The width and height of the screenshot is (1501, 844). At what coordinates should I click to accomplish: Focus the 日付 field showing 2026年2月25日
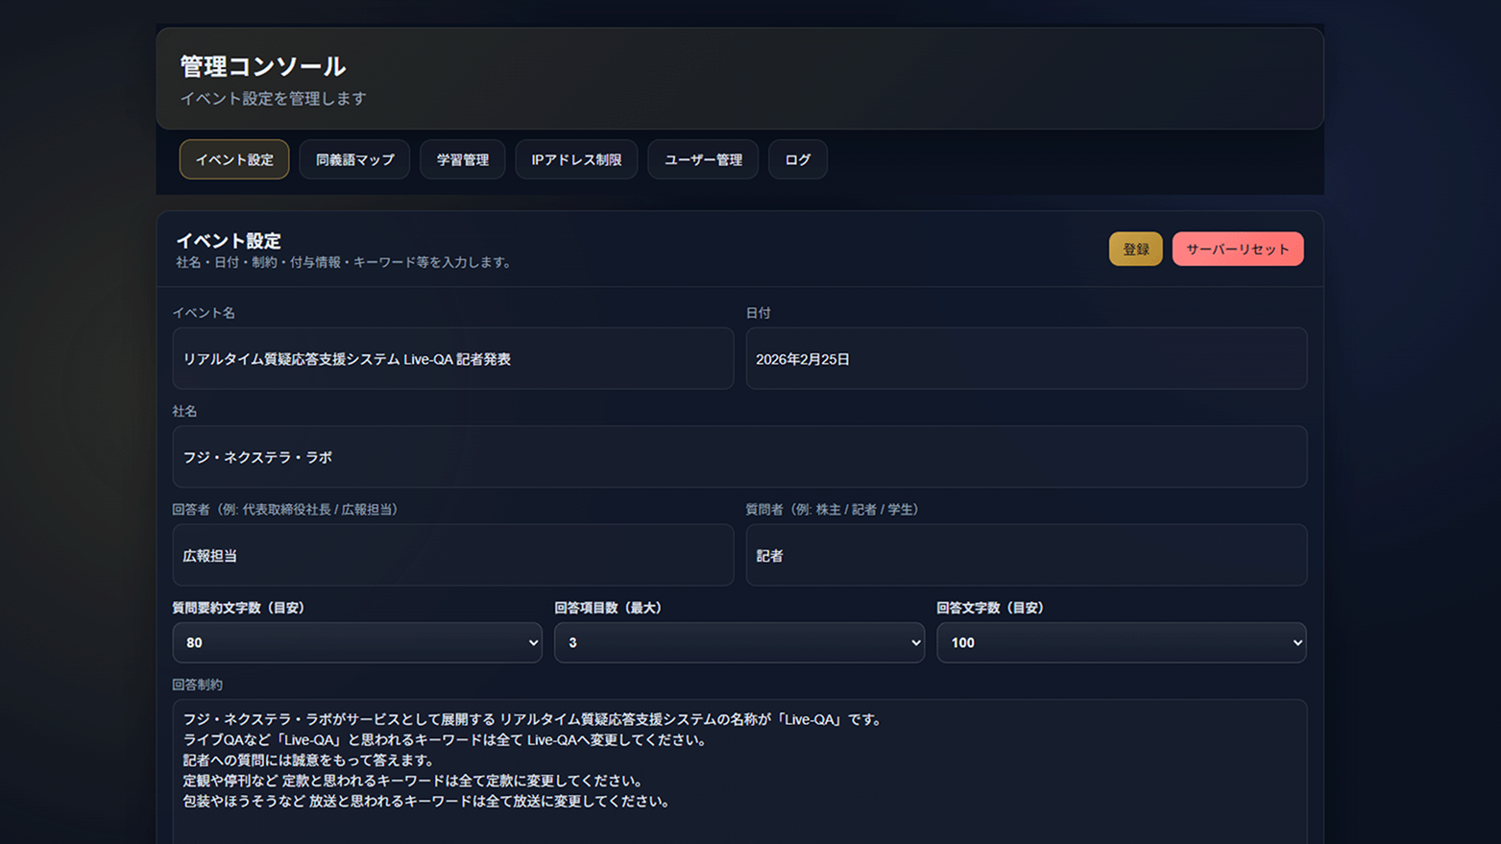click(x=1026, y=359)
